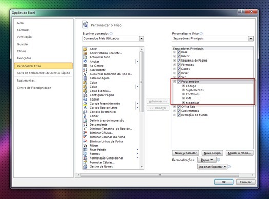Open the Escolher comandos dropdown
Image resolution: width=269 pixels, height=199 pixels.
(141, 39)
